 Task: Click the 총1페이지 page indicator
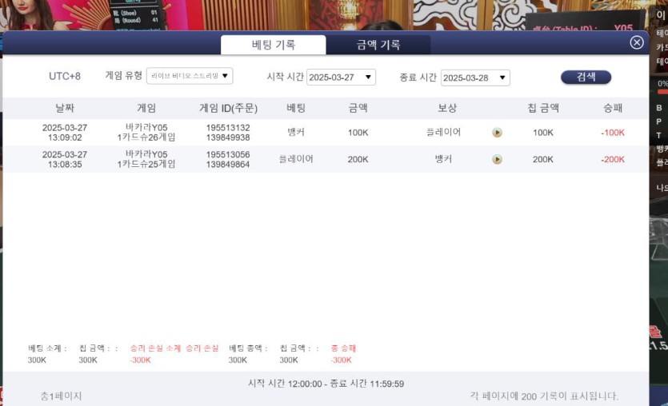[x=62, y=396]
